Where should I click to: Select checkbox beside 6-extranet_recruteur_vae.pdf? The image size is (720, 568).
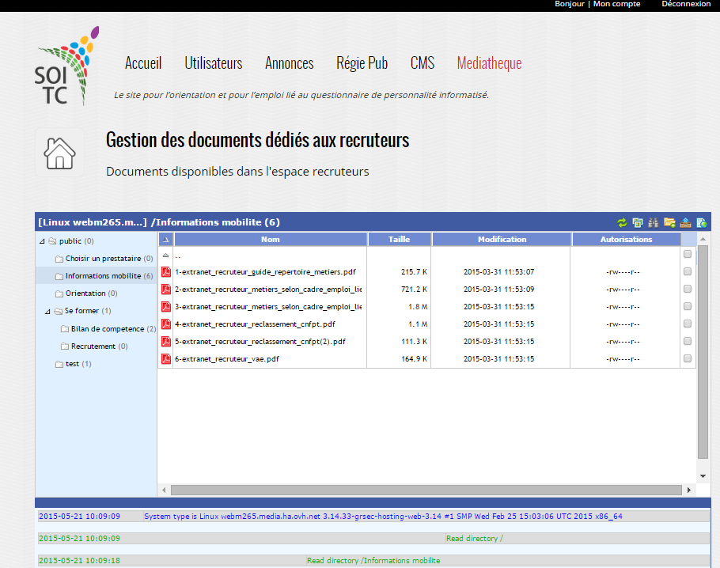coord(688,358)
